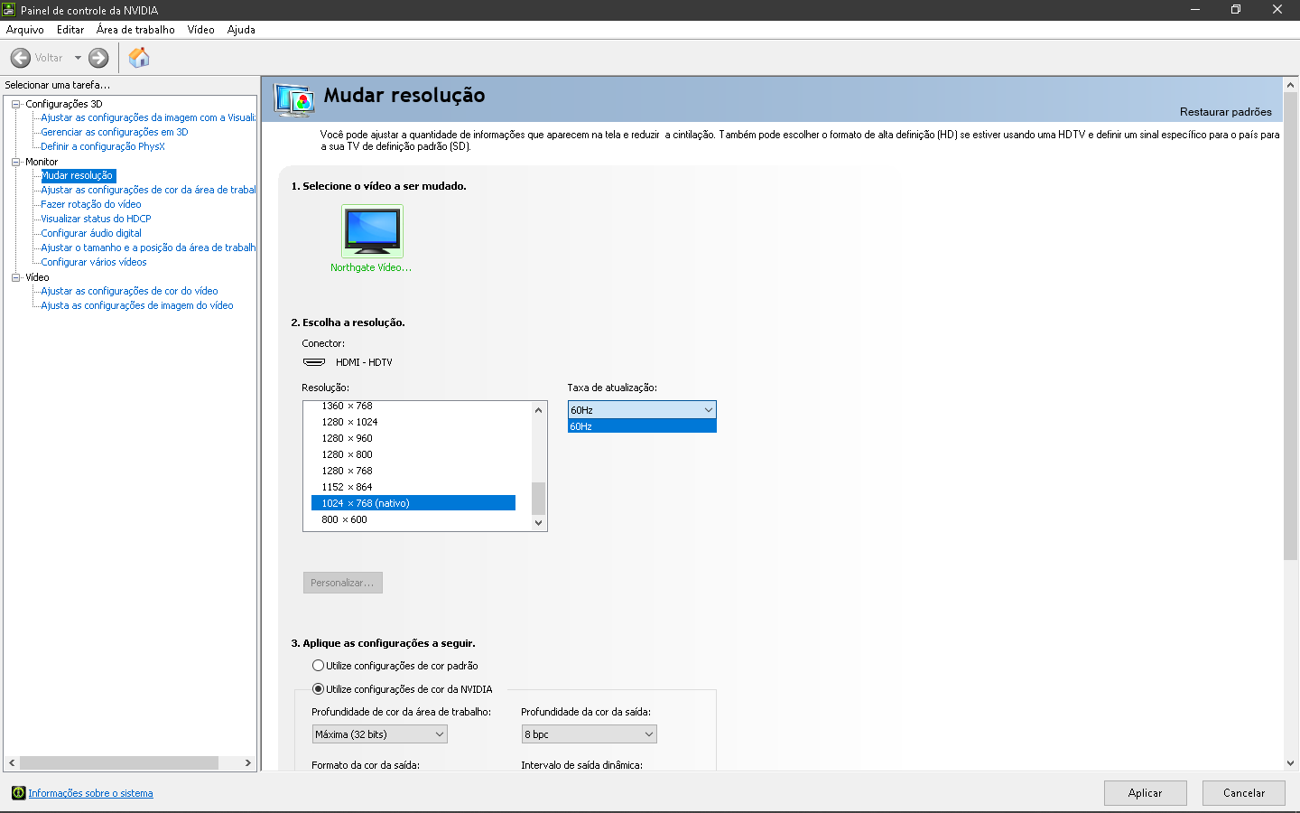Viewport: 1300px width, 813px height.
Task: Select Utilize configurações de cor da NVIDIA
Action: 402,689
